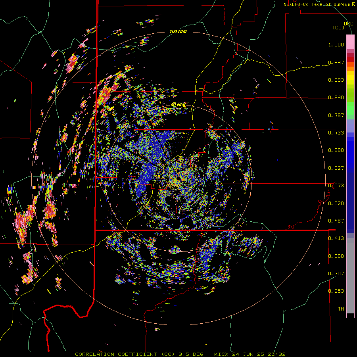Select the 0.413 scale value
This screenshot has width=357, height=357.
coord(336,238)
